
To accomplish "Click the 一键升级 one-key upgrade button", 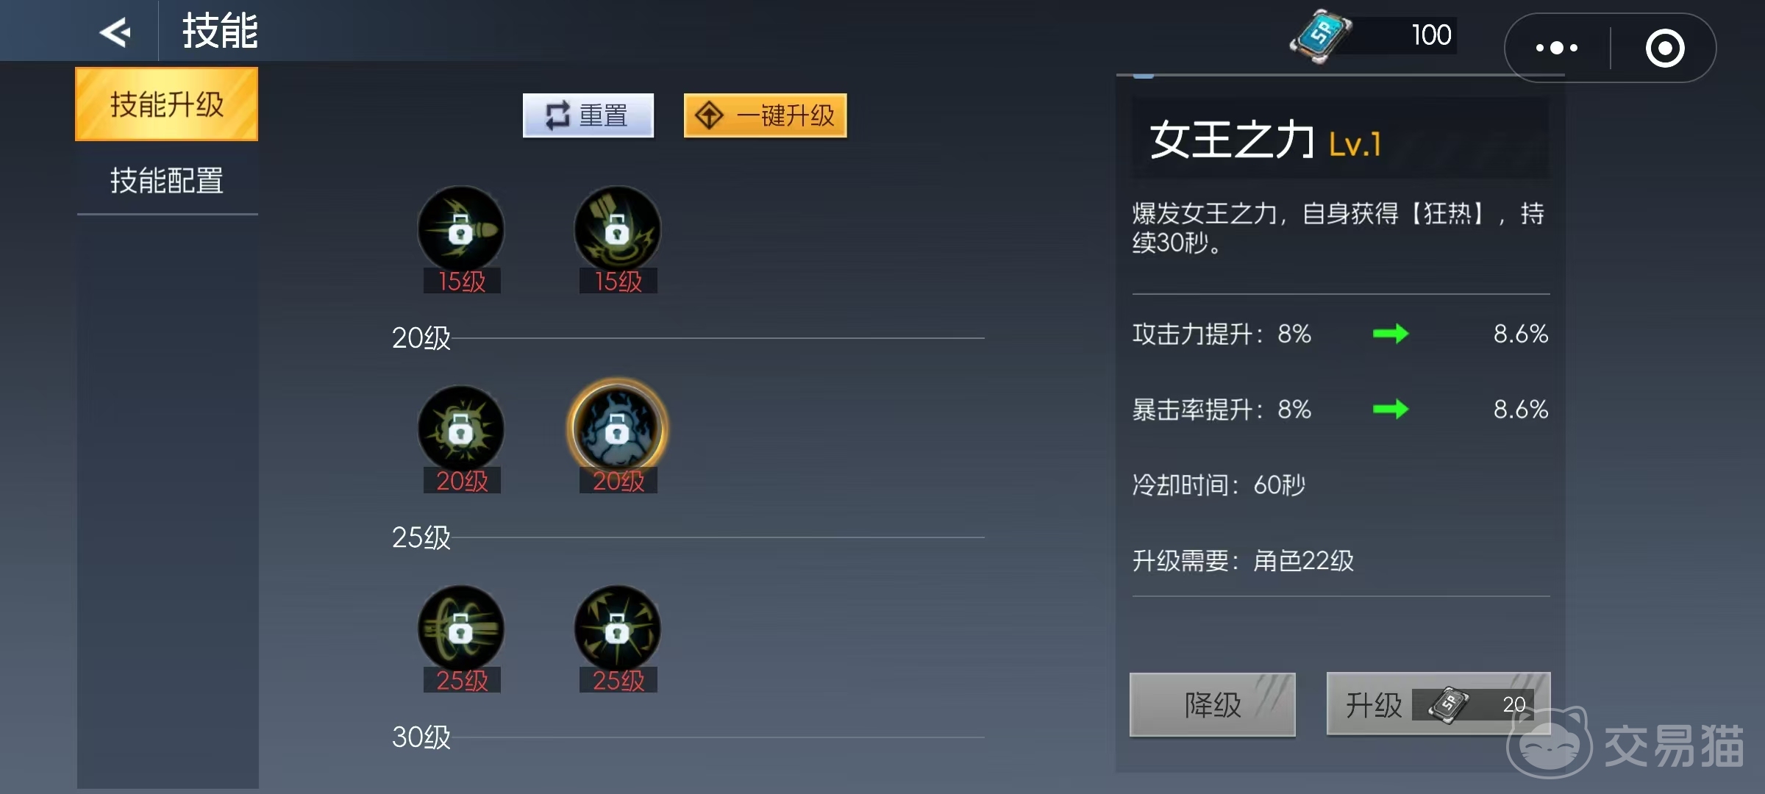I will tap(765, 115).
